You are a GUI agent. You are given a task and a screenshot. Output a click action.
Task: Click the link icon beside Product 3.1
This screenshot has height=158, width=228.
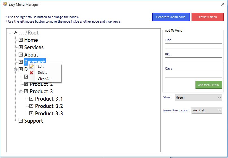pyautogui.click(x=31, y=99)
